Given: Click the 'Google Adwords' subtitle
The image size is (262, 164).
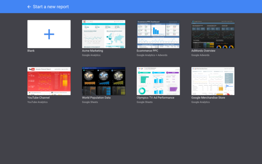Looking at the screenshot, I should tap(200, 55).
